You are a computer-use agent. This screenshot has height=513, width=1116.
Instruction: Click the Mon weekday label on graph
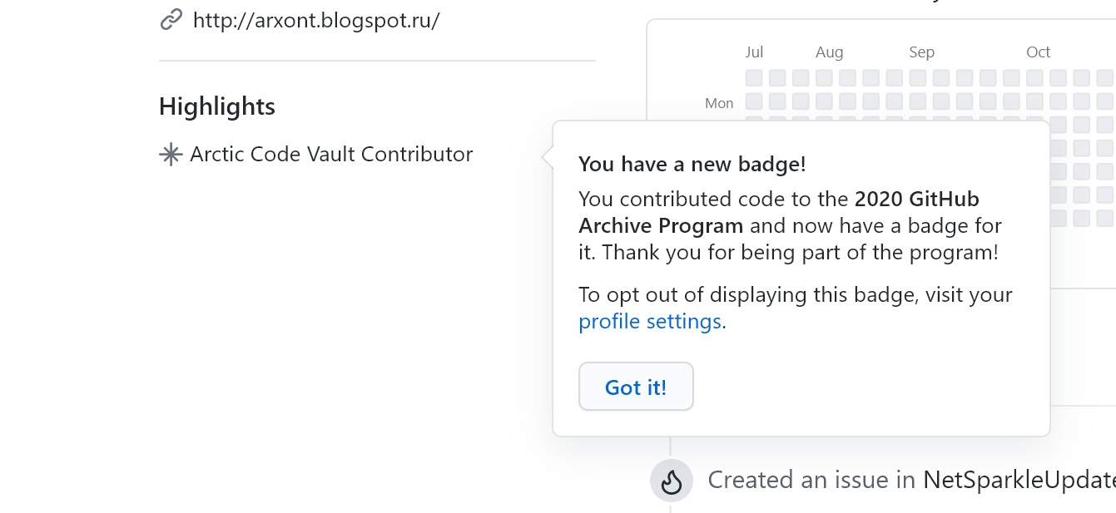pos(719,103)
